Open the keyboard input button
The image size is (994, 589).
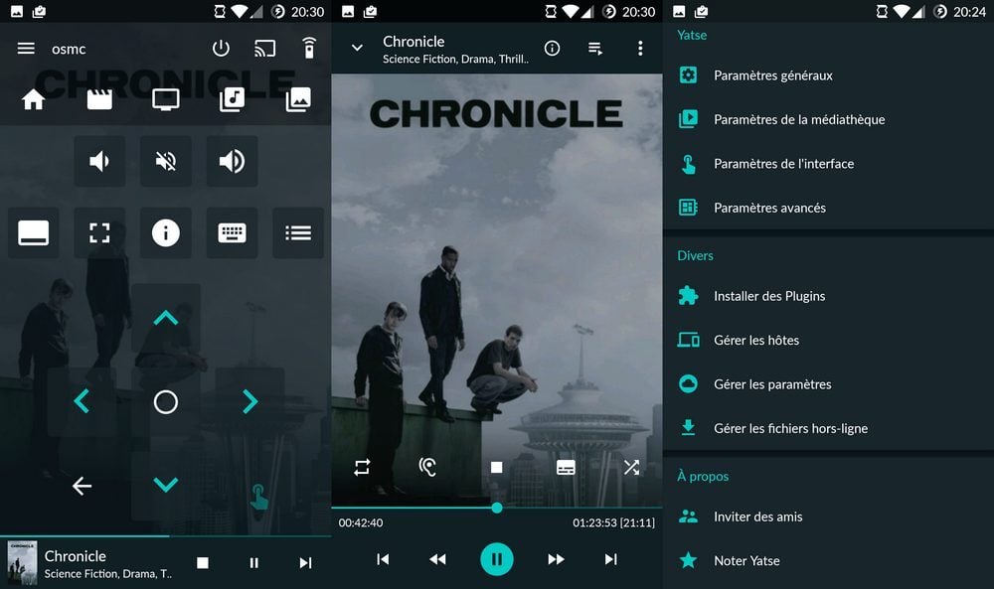232,232
